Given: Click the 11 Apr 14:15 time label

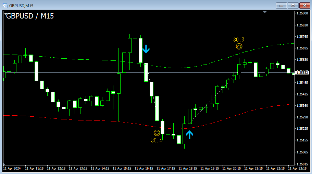Looking at the screenshot, I should (100, 169).
